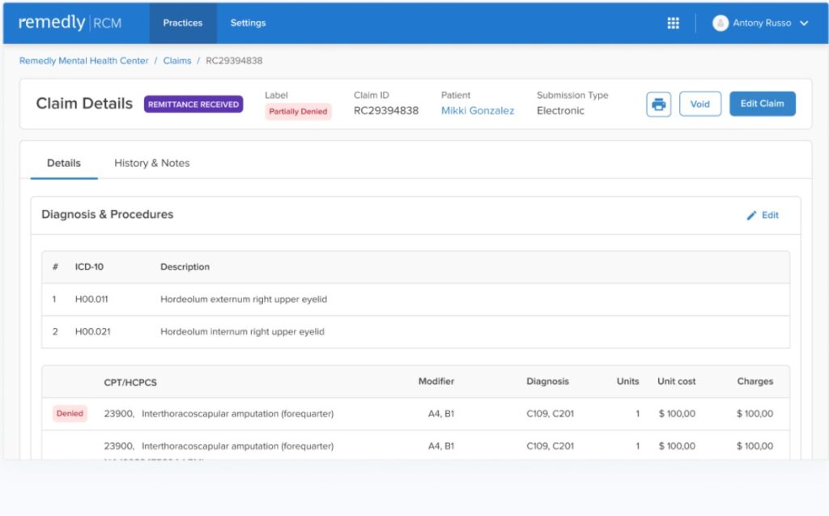Navigate to Claims via the breadcrumb
This screenshot has width=829, height=516.
click(176, 60)
